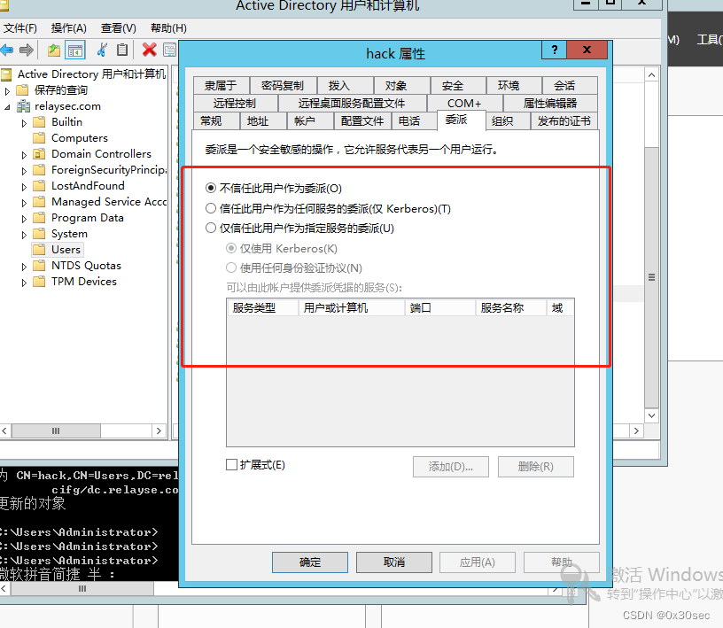Click the TPM Devices folder icon

(40, 282)
